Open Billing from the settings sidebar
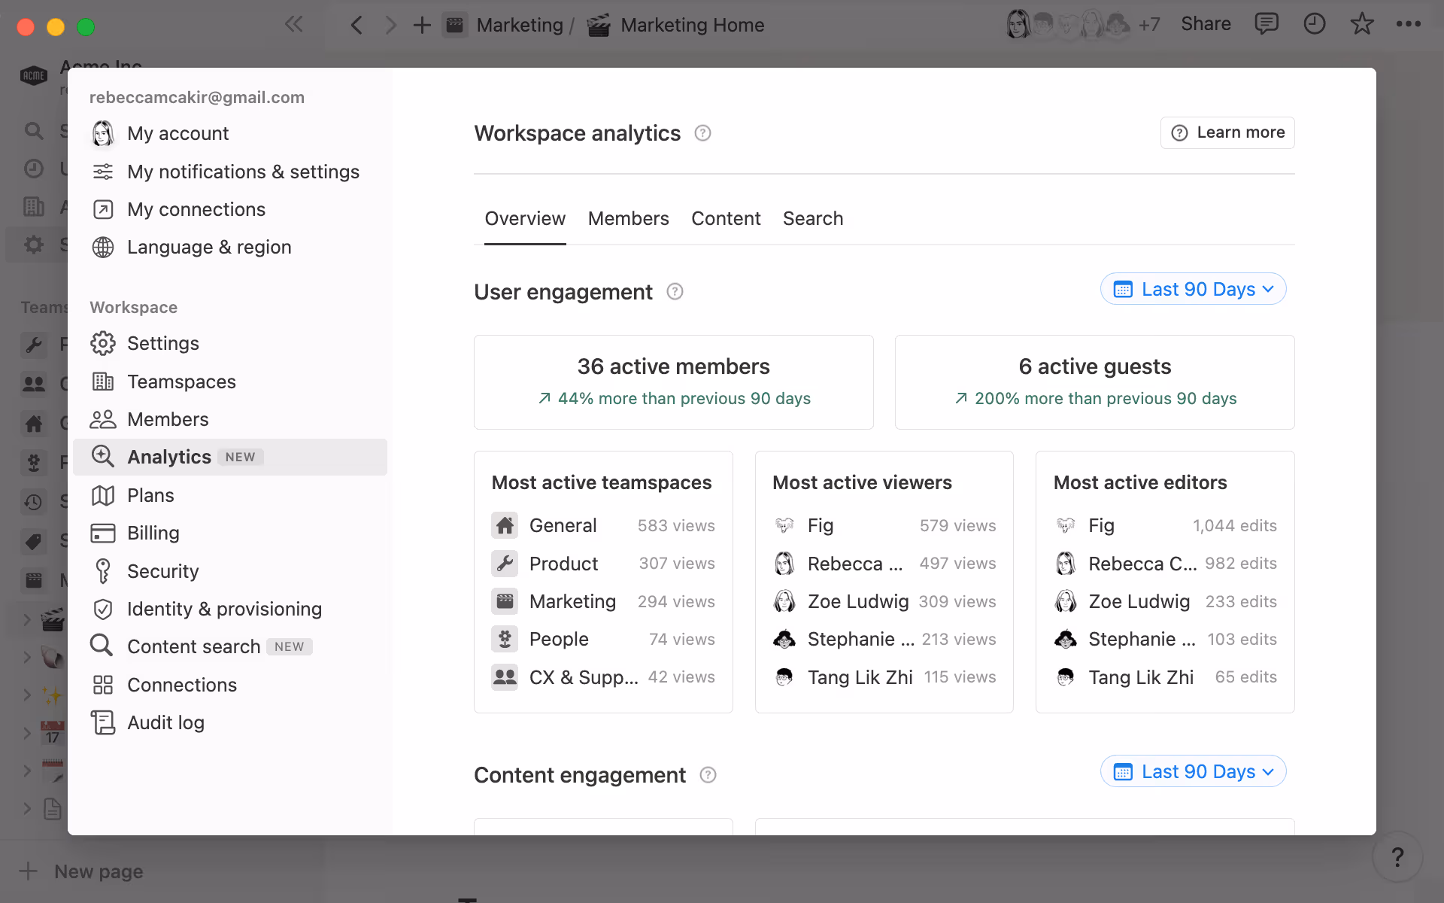This screenshot has height=903, width=1444. click(154, 532)
